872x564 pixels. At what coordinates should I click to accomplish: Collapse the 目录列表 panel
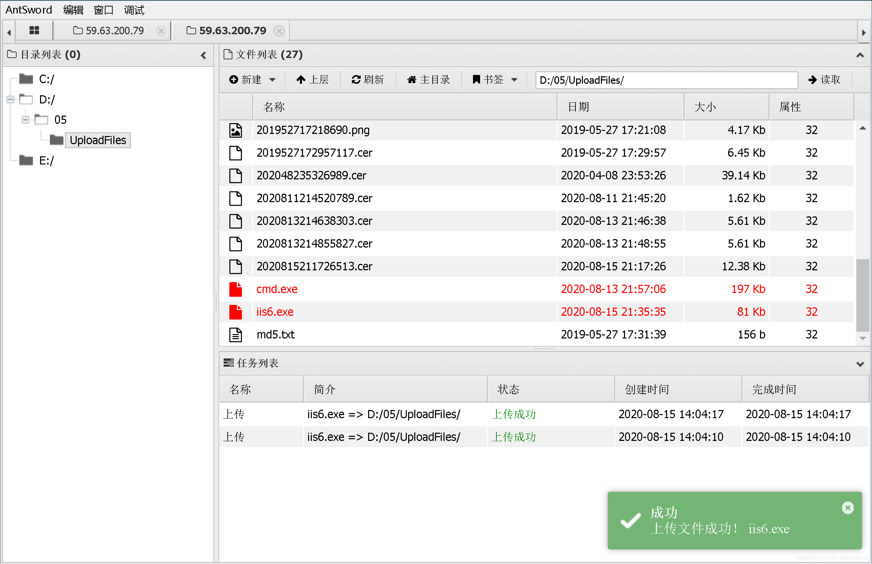[x=204, y=55]
